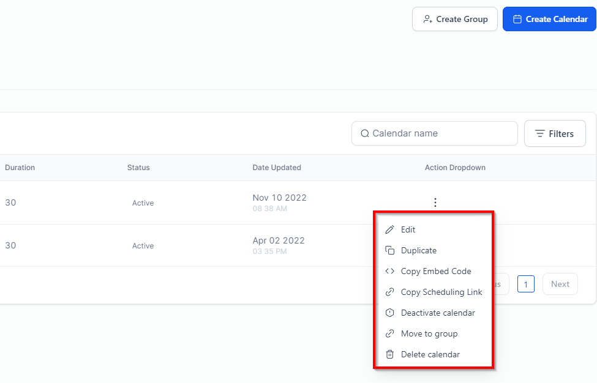The height and width of the screenshot is (383, 597).
Task: Click the Status column header
Action: point(138,168)
